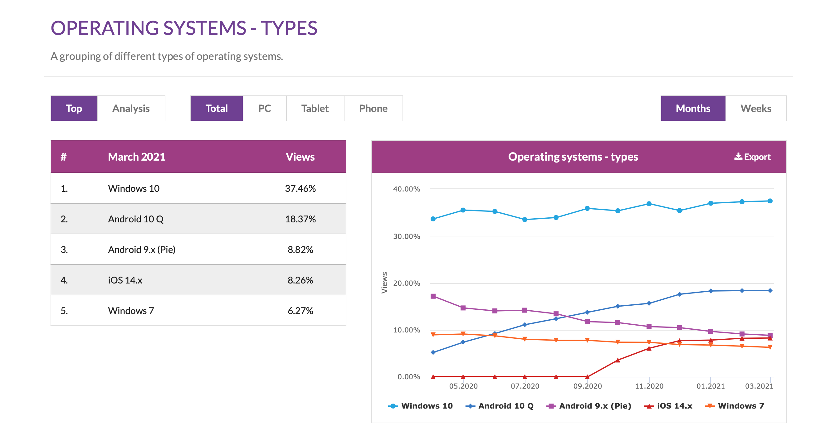840x441 pixels.
Task: Switch to the Phone tab
Action: (x=373, y=109)
